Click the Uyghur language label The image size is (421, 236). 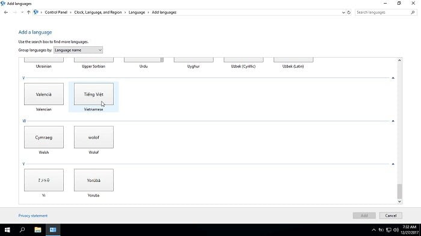(x=193, y=66)
